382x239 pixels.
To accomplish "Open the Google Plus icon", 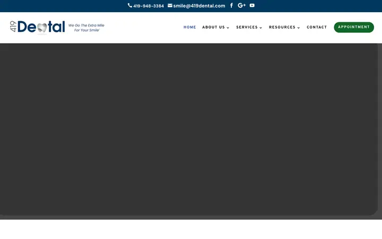I will [x=241, y=5].
